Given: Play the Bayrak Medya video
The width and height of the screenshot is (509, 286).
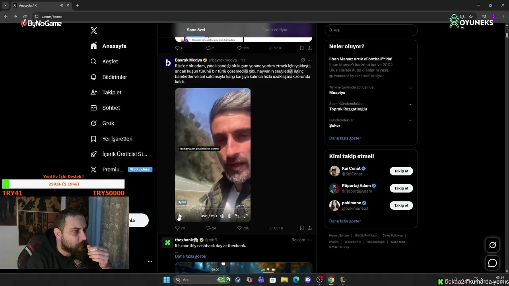Looking at the screenshot, I should click(180, 216).
